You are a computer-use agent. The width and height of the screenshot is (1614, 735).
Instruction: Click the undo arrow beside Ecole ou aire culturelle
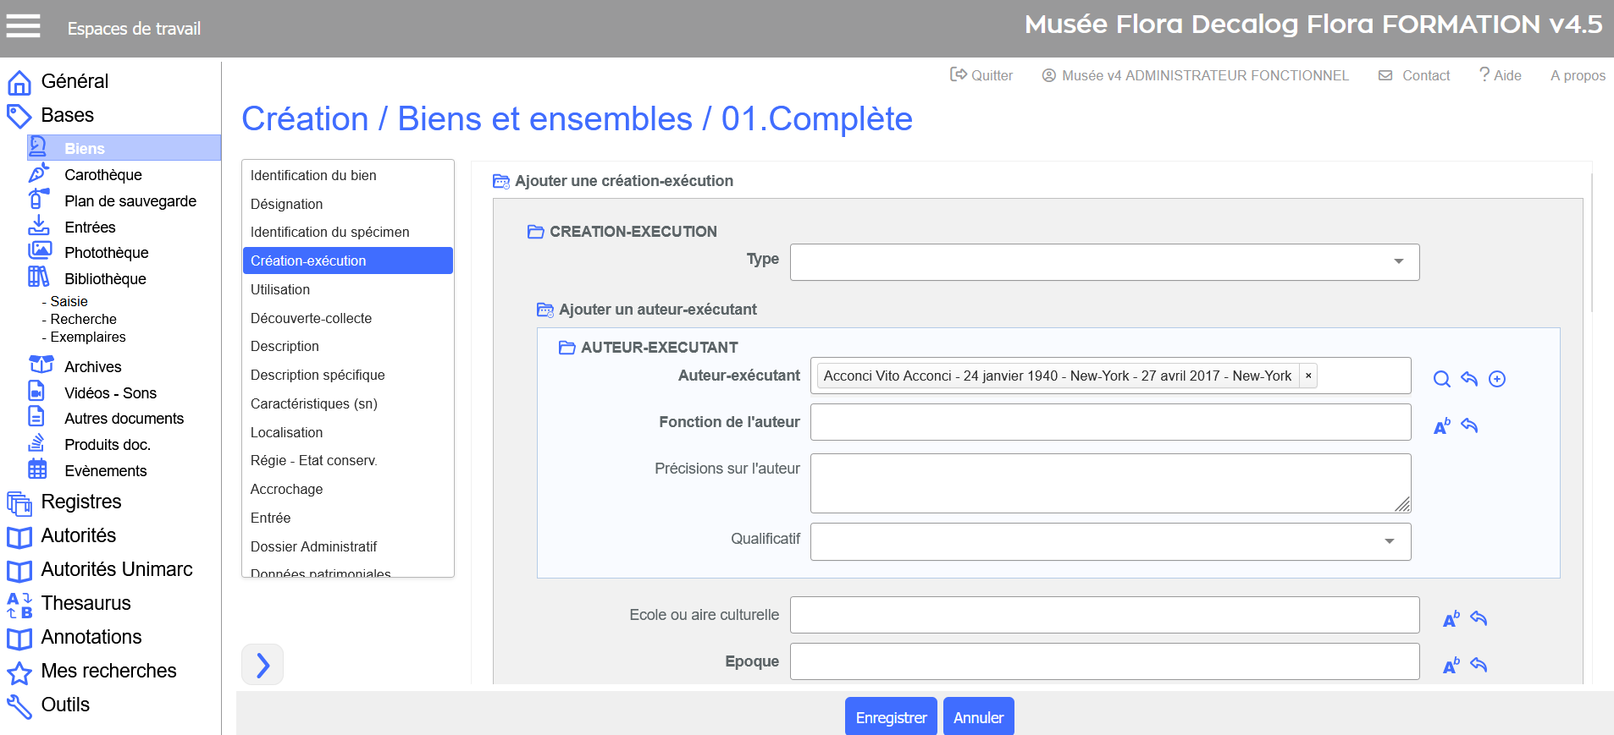pos(1479,618)
